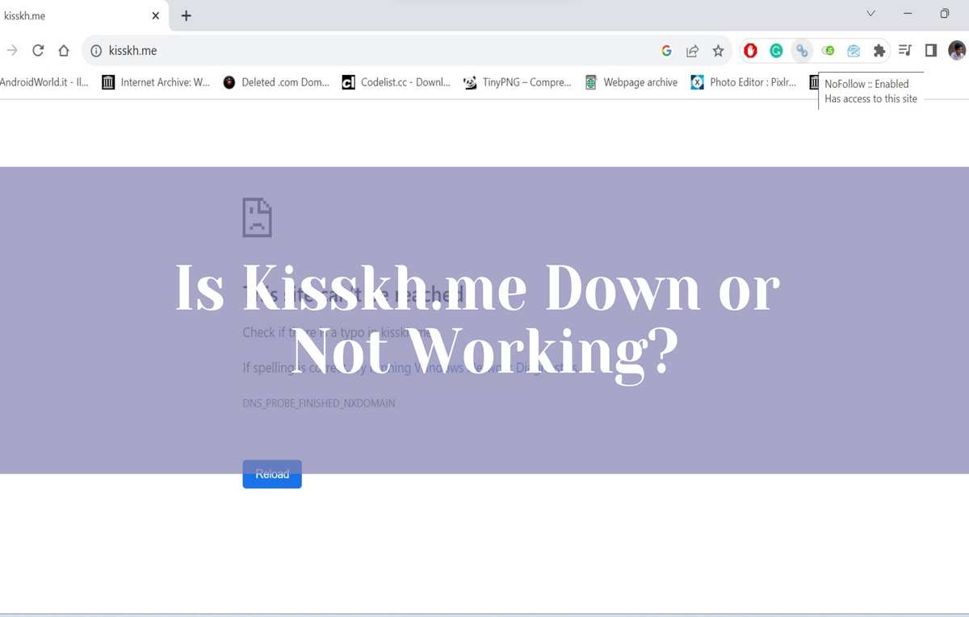The image size is (969, 617).
Task: Expand the tab search chevron
Action: tap(870, 14)
